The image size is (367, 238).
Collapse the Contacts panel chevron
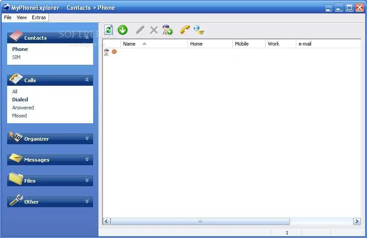(87, 37)
